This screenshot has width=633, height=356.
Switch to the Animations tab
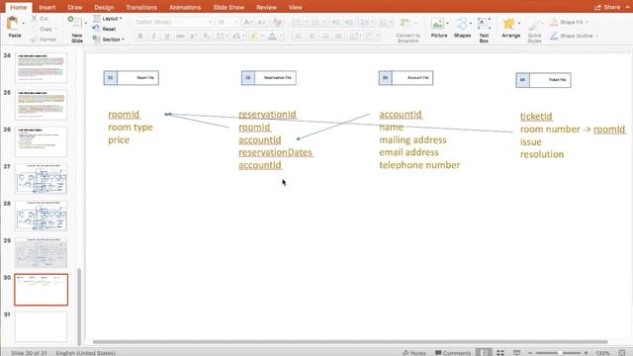pyautogui.click(x=185, y=7)
